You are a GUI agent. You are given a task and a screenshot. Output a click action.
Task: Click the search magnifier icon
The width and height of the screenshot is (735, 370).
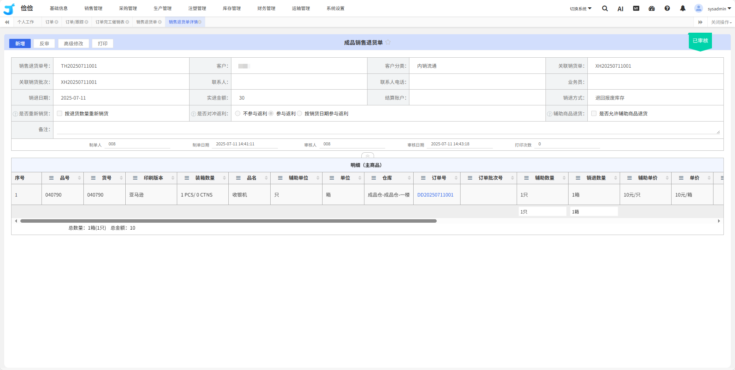[605, 8]
